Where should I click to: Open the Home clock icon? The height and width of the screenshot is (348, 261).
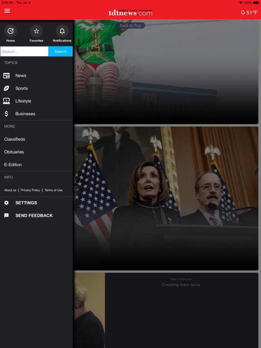point(10,31)
